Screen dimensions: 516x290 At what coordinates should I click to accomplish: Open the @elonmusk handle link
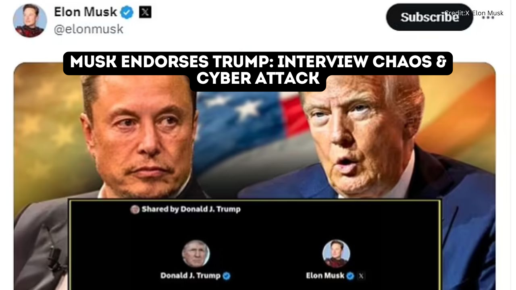89,29
